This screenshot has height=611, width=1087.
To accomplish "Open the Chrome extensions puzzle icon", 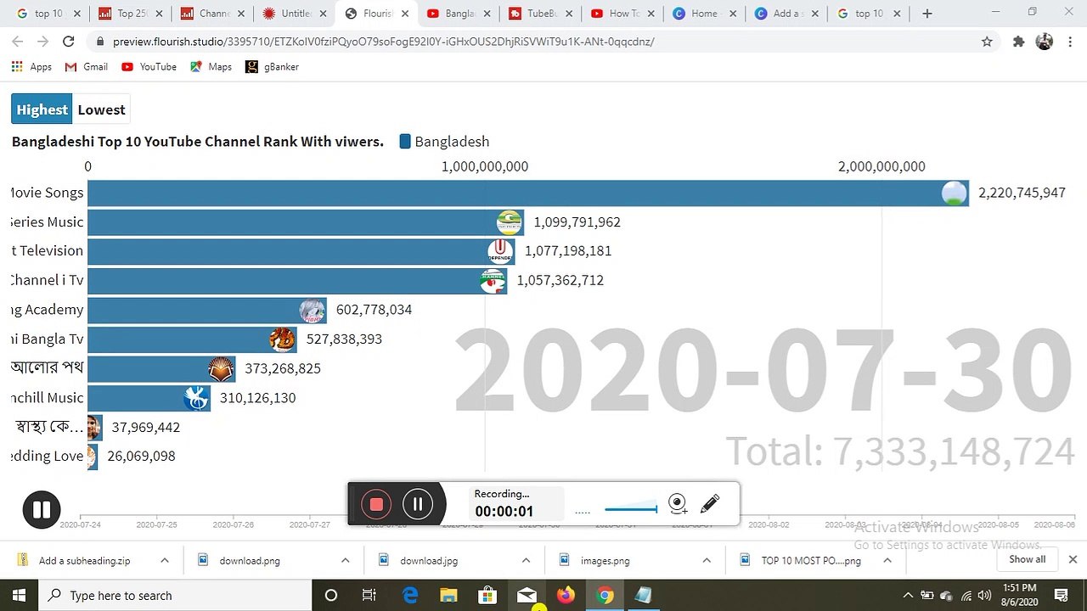I will pos(1018,42).
